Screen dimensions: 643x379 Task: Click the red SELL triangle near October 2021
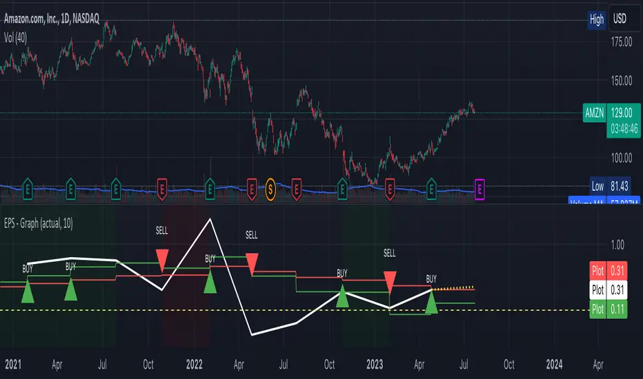(x=162, y=260)
